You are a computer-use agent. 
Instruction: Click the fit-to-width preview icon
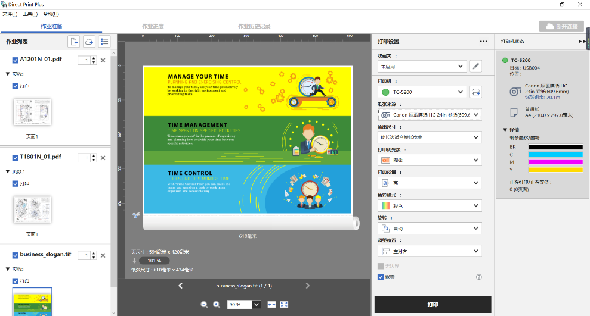pyautogui.click(x=272, y=304)
